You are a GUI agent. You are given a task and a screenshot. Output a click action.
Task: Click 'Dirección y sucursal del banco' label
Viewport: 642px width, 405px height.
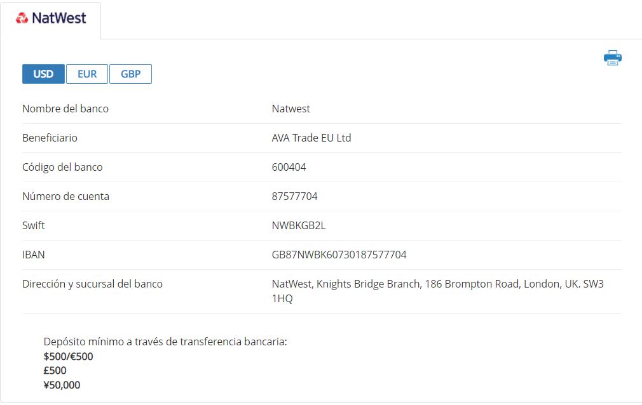[93, 284]
